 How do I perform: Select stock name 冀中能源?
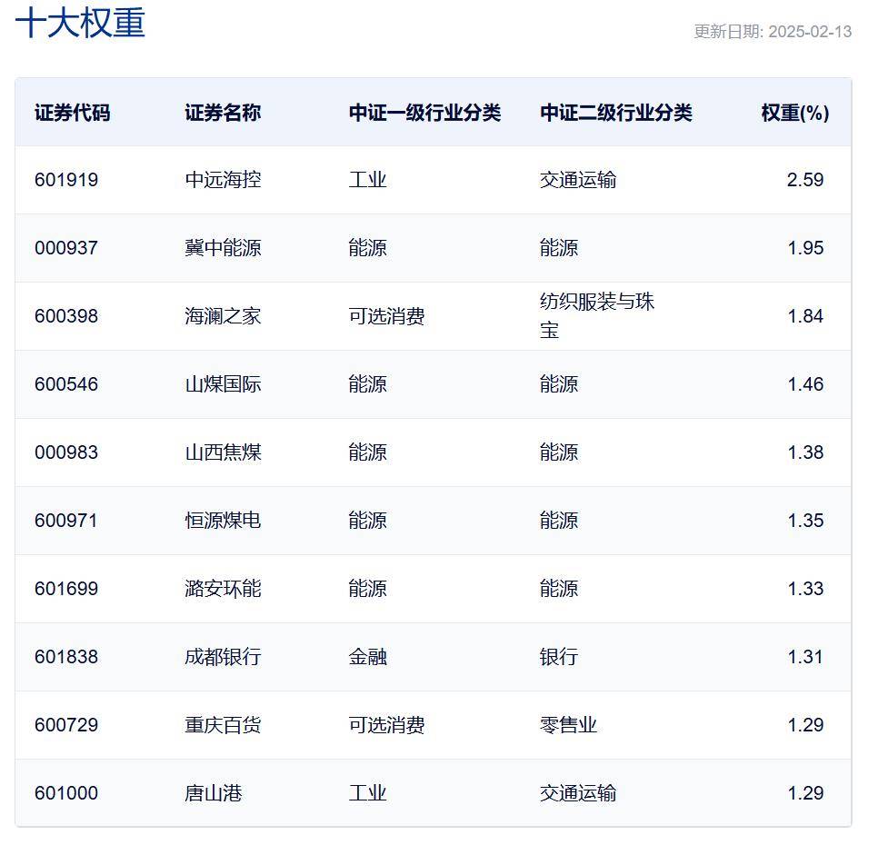223,248
